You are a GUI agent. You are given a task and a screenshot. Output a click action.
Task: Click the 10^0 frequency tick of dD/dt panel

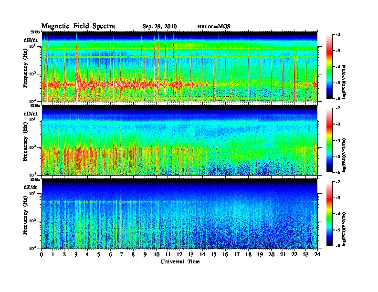point(33,147)
